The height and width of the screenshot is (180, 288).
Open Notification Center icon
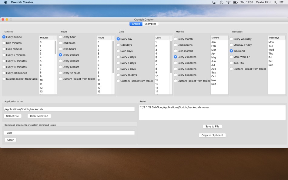(281, 2)
